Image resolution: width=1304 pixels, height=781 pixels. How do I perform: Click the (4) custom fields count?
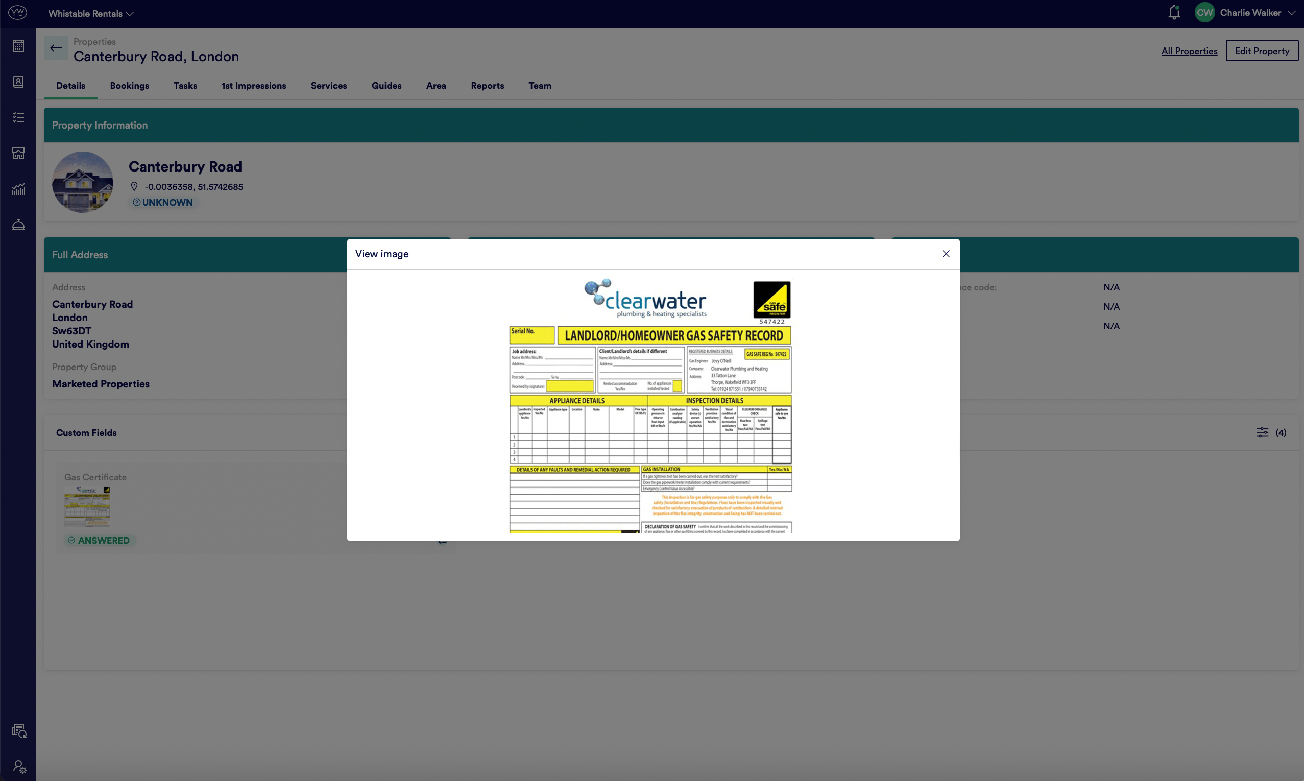[1281, 432]
